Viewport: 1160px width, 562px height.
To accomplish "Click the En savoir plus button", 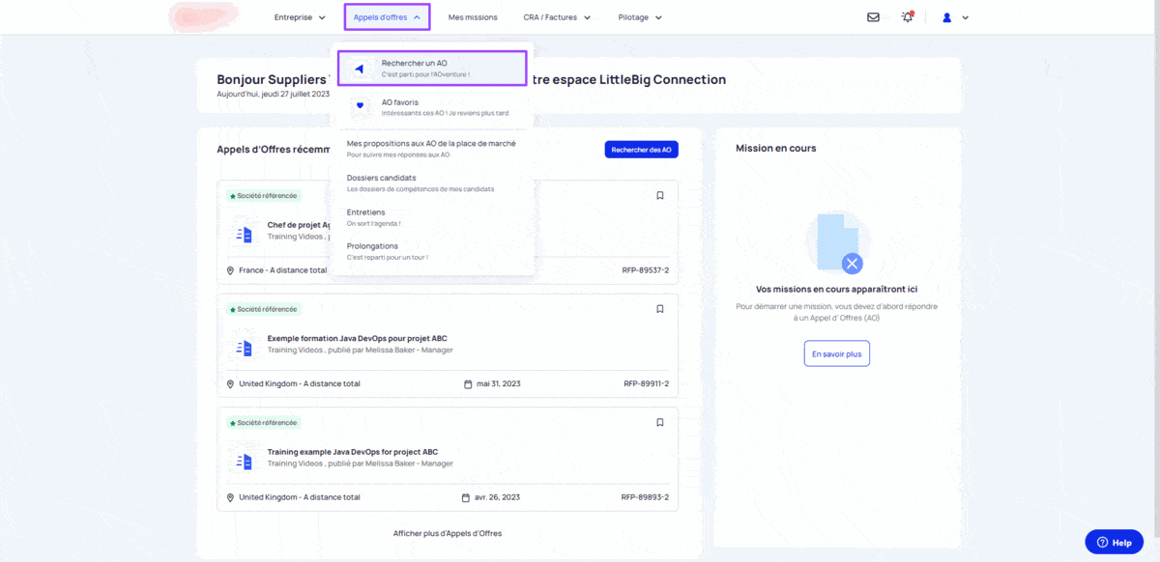I will point(837,353).
